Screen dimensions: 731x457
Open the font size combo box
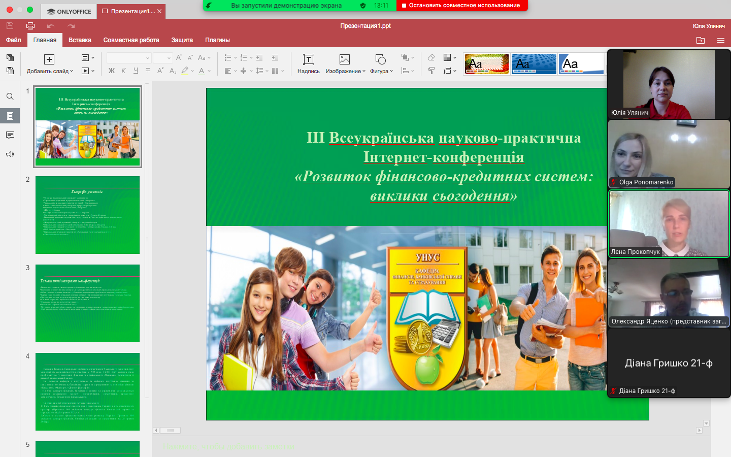tap(163, 58)
